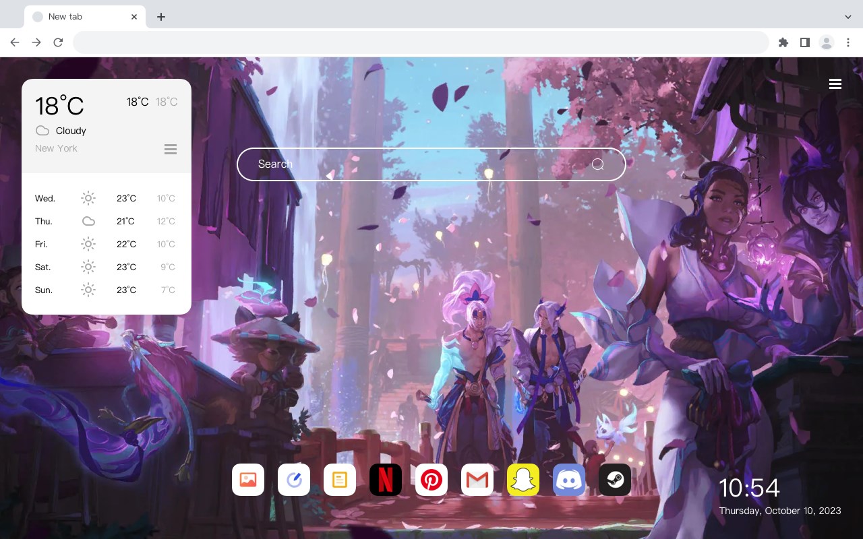The height and width of the screenshot is (539, 863).
Task: Select the Thu. forecast row label
Action: click(x=44, y=221)
